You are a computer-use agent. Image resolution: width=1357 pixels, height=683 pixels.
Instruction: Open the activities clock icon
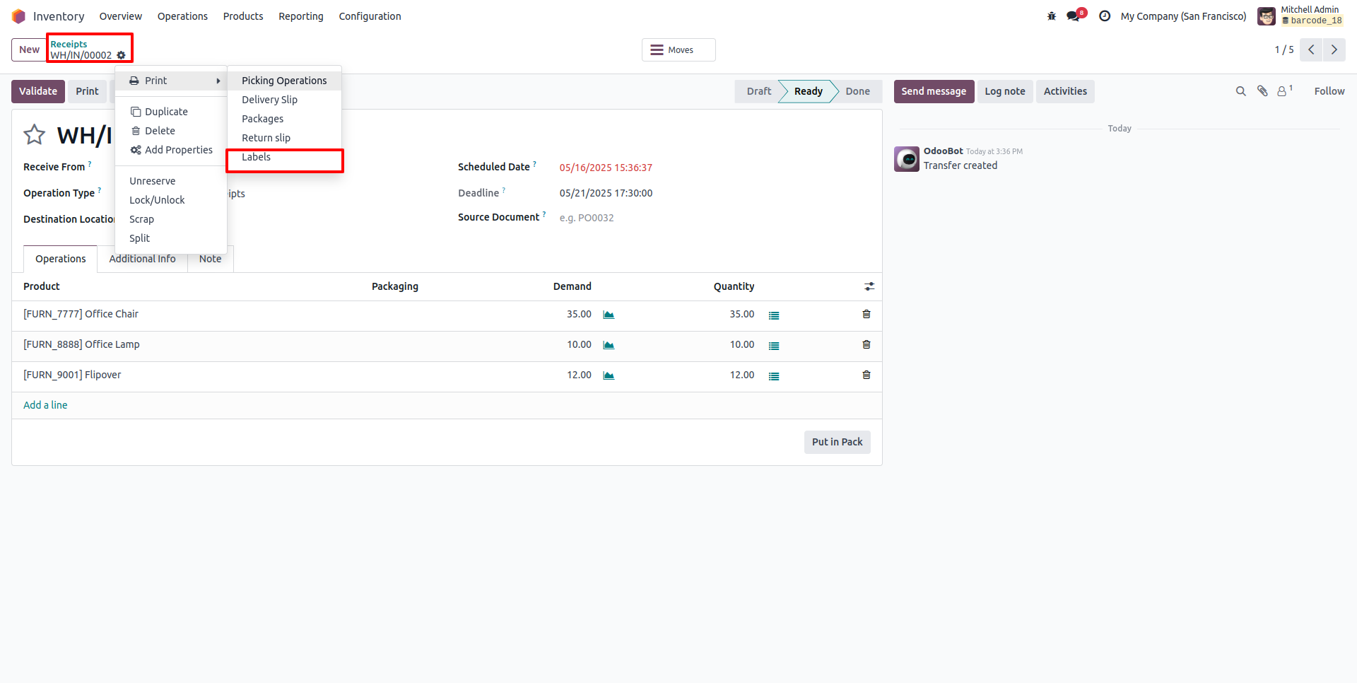tap(1105, 16)
